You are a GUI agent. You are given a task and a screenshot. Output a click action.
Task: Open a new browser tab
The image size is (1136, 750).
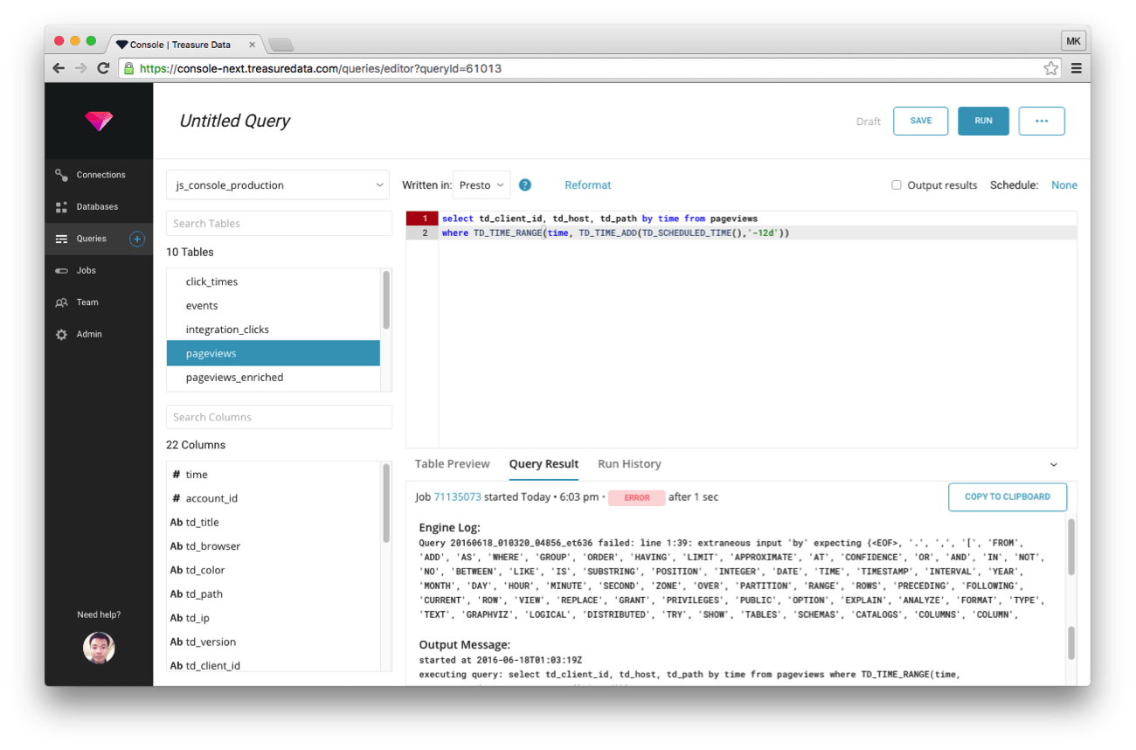point(281,45)
